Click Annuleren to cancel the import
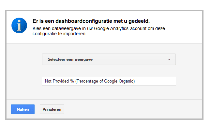The height and width of the screenshot is (126, 211). (x=52, y=109)
